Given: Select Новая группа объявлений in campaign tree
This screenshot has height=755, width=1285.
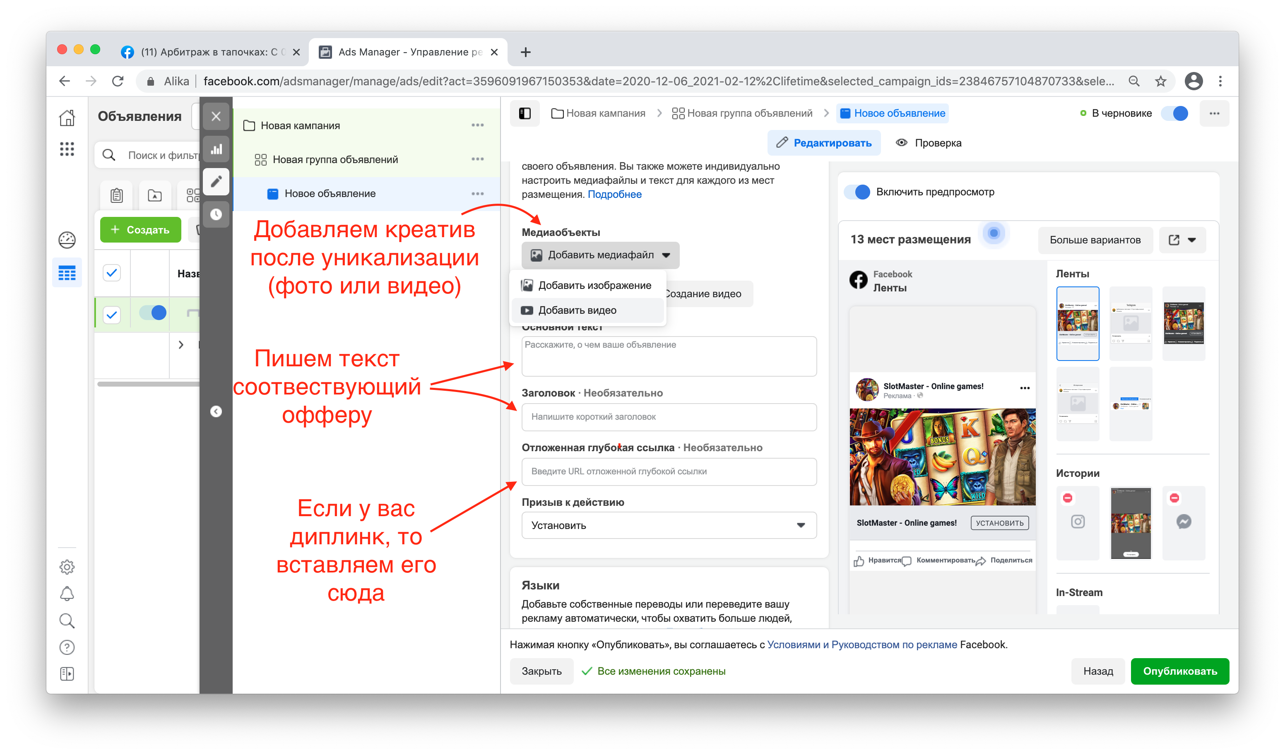Looking at the screenshot, I should pos(367,159).
